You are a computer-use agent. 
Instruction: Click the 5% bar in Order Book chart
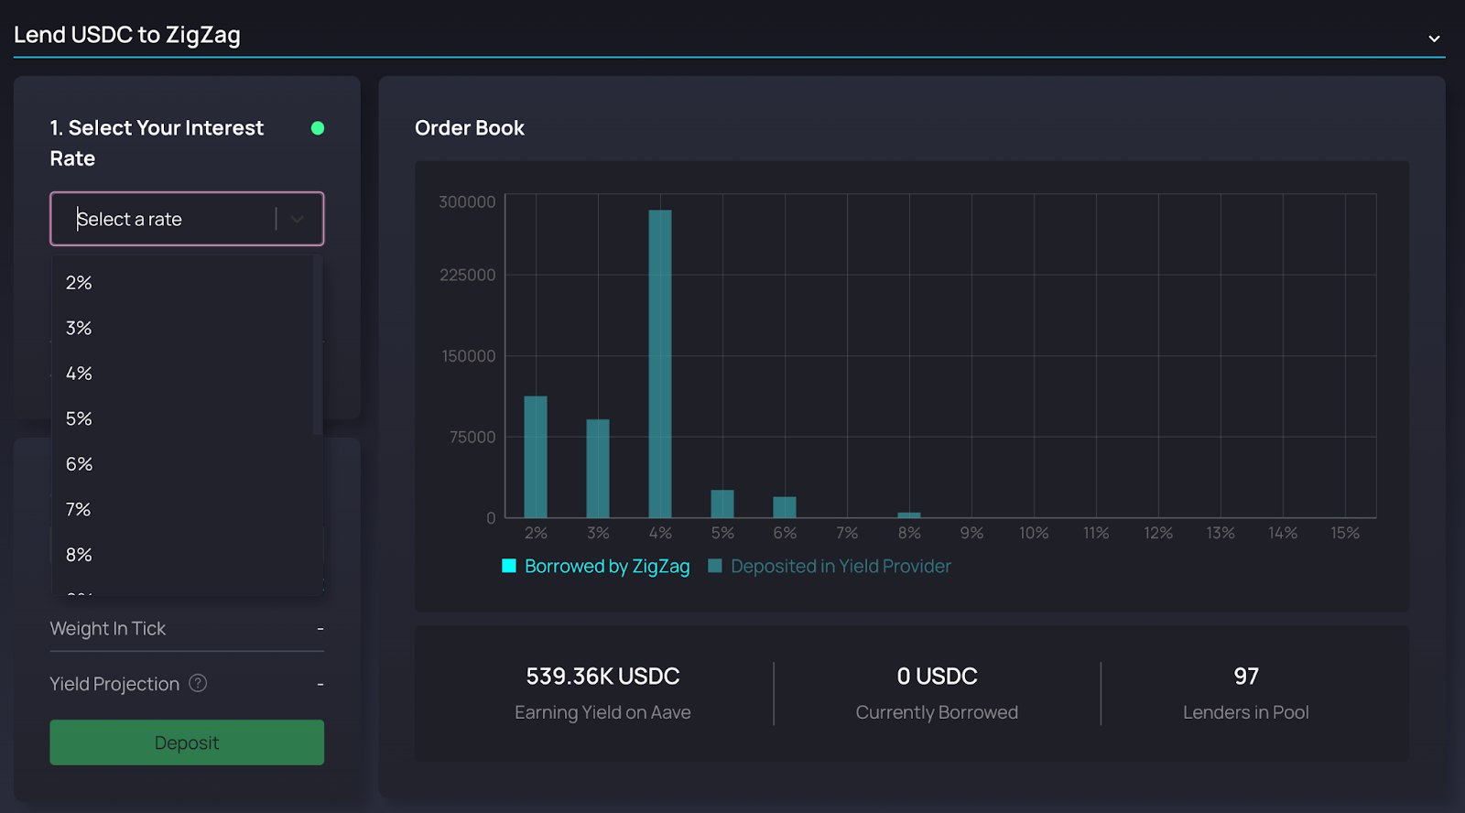tap(722, 504)
